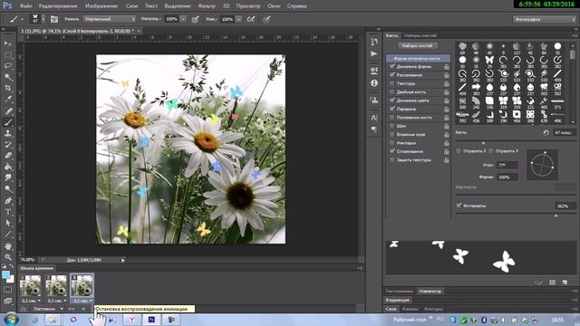The height and width of the screenshot is (326, 580).
Task: Open Форма отпечатка кисти settings
Action: (x=418, y=58)
